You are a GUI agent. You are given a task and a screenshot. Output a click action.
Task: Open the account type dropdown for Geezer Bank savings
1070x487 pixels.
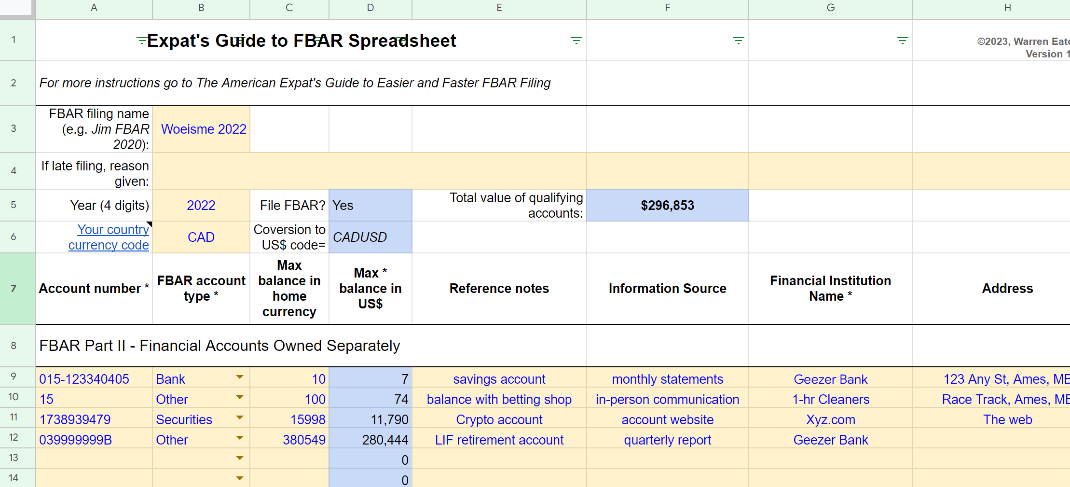[240, 377]
